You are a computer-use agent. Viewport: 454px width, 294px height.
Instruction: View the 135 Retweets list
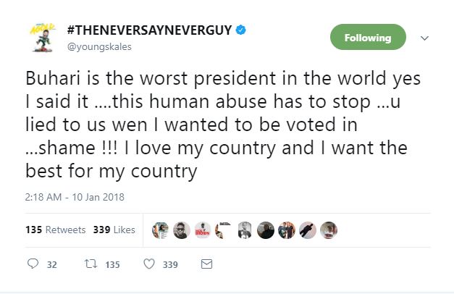[56, 230]
